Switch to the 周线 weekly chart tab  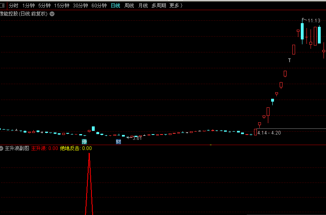tap(129, 6)
